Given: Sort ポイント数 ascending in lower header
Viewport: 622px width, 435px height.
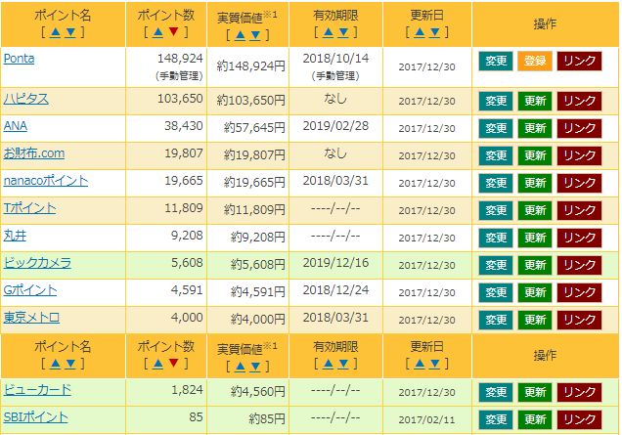Looking at the screenshot, I should pyautogui.click(x=157, y=364).
